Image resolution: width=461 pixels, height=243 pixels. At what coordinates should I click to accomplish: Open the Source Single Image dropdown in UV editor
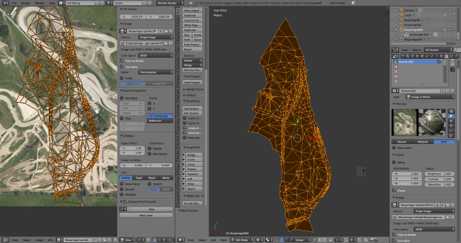(x=155, y=37)
